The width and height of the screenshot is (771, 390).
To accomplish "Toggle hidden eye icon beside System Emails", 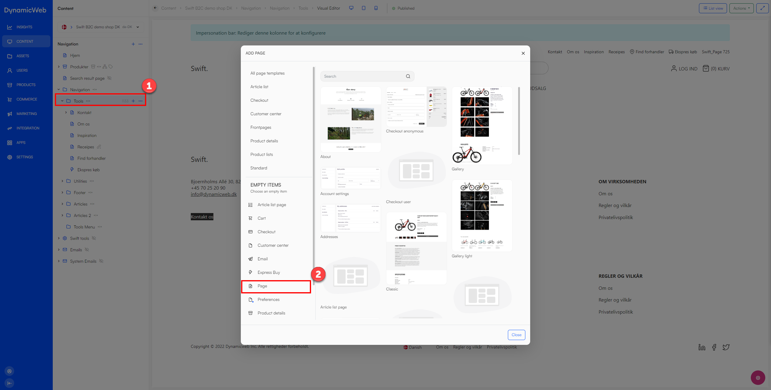I will pos(102,261).
